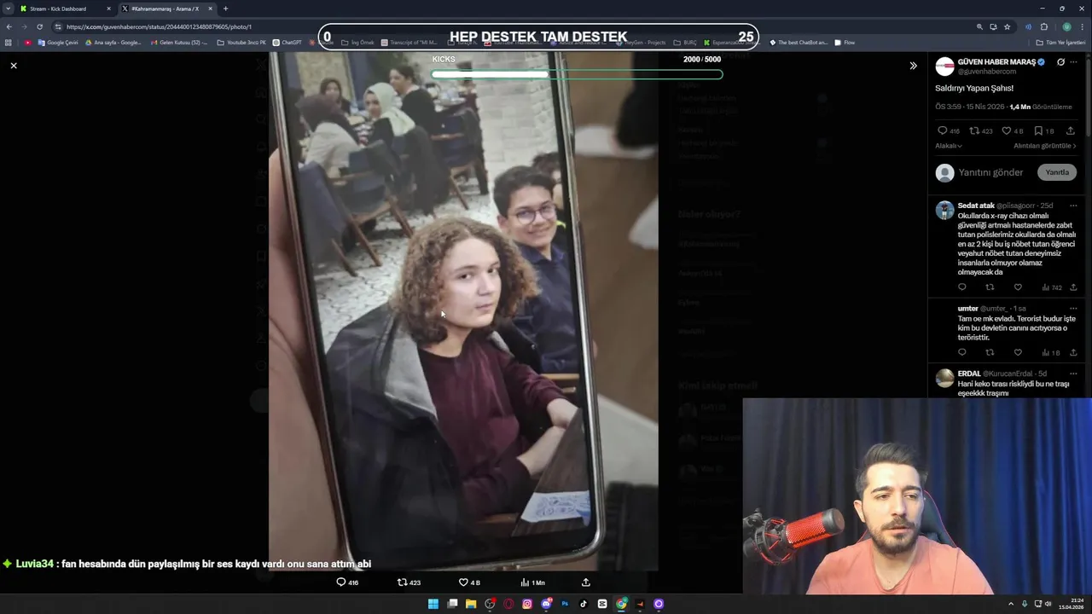The image size is (1092, 614).
Task: Share the Sedat atak reply
Action: 1073,287
